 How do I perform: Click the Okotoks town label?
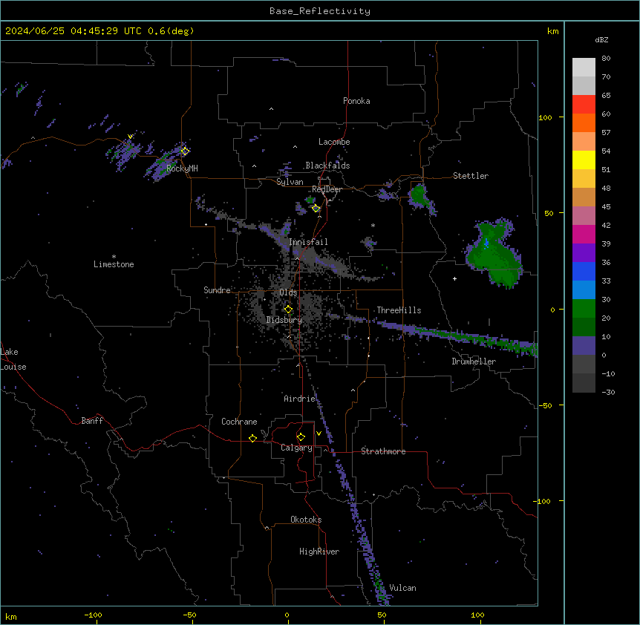point(306,520)
